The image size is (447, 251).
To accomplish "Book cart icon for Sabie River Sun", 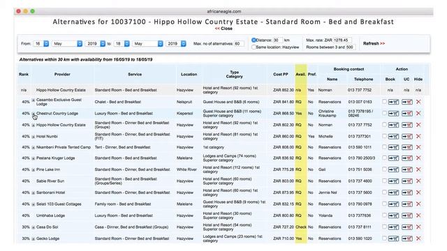I will [x=393, y=181].
